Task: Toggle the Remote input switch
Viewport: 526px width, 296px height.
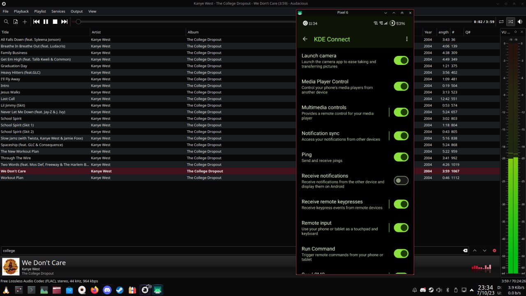Action: tap(401, 228)
